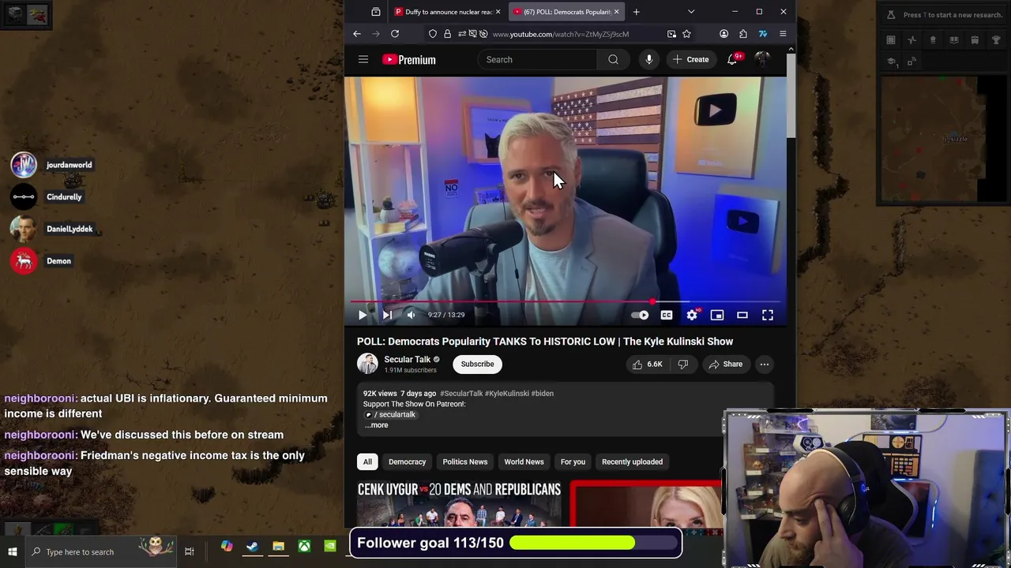Click the site lock padlock icon
The width and height of the screenshot is (1011, 568).
[447, 34]
